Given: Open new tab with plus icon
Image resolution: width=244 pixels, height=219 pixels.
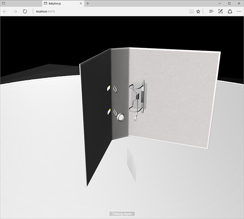Looking at the screenshot, I should 87,3.
